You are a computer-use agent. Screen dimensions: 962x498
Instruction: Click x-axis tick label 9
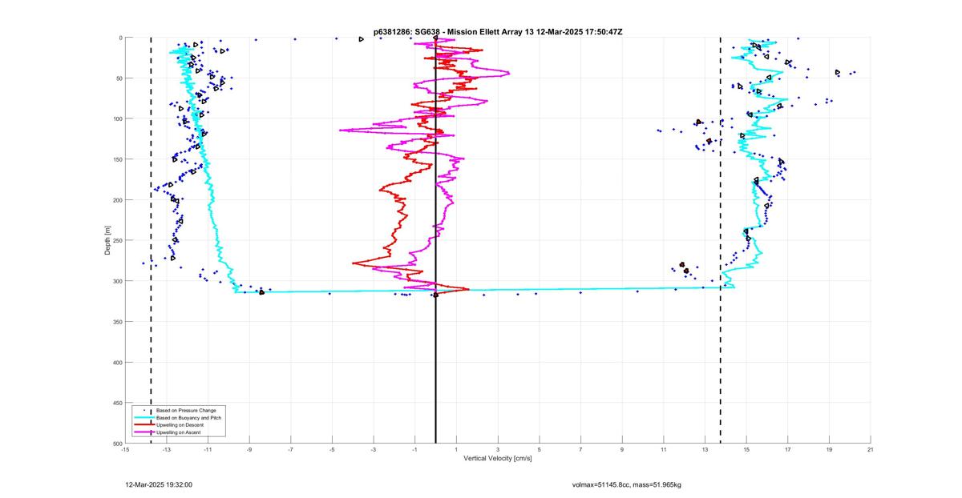[622, 449]
